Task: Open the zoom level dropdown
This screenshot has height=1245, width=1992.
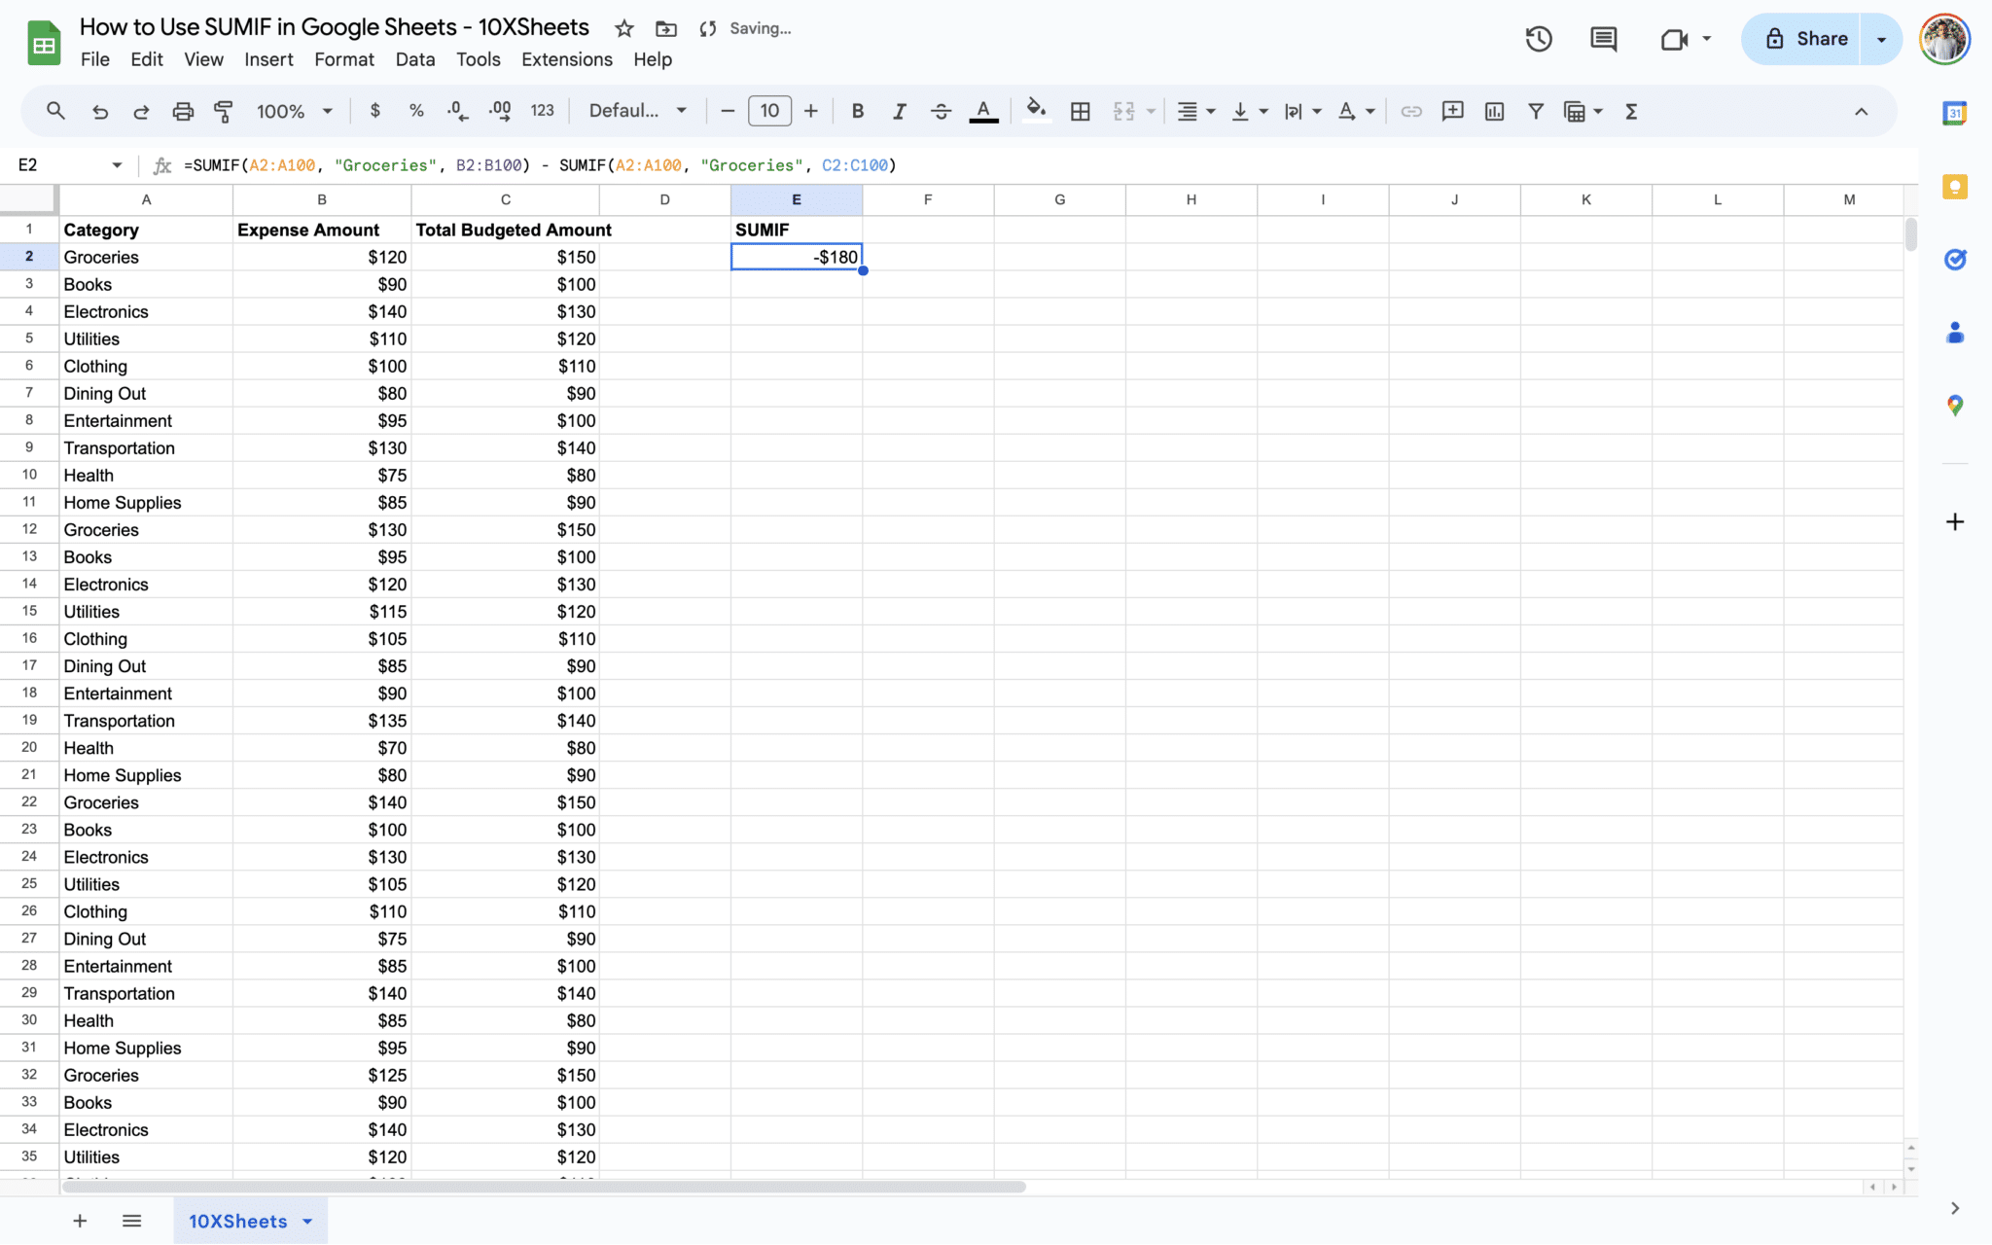Action: tap(294, 111)
